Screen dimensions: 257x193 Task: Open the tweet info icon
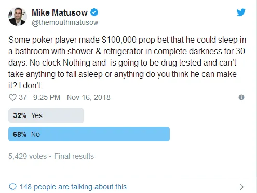point(241,97)
